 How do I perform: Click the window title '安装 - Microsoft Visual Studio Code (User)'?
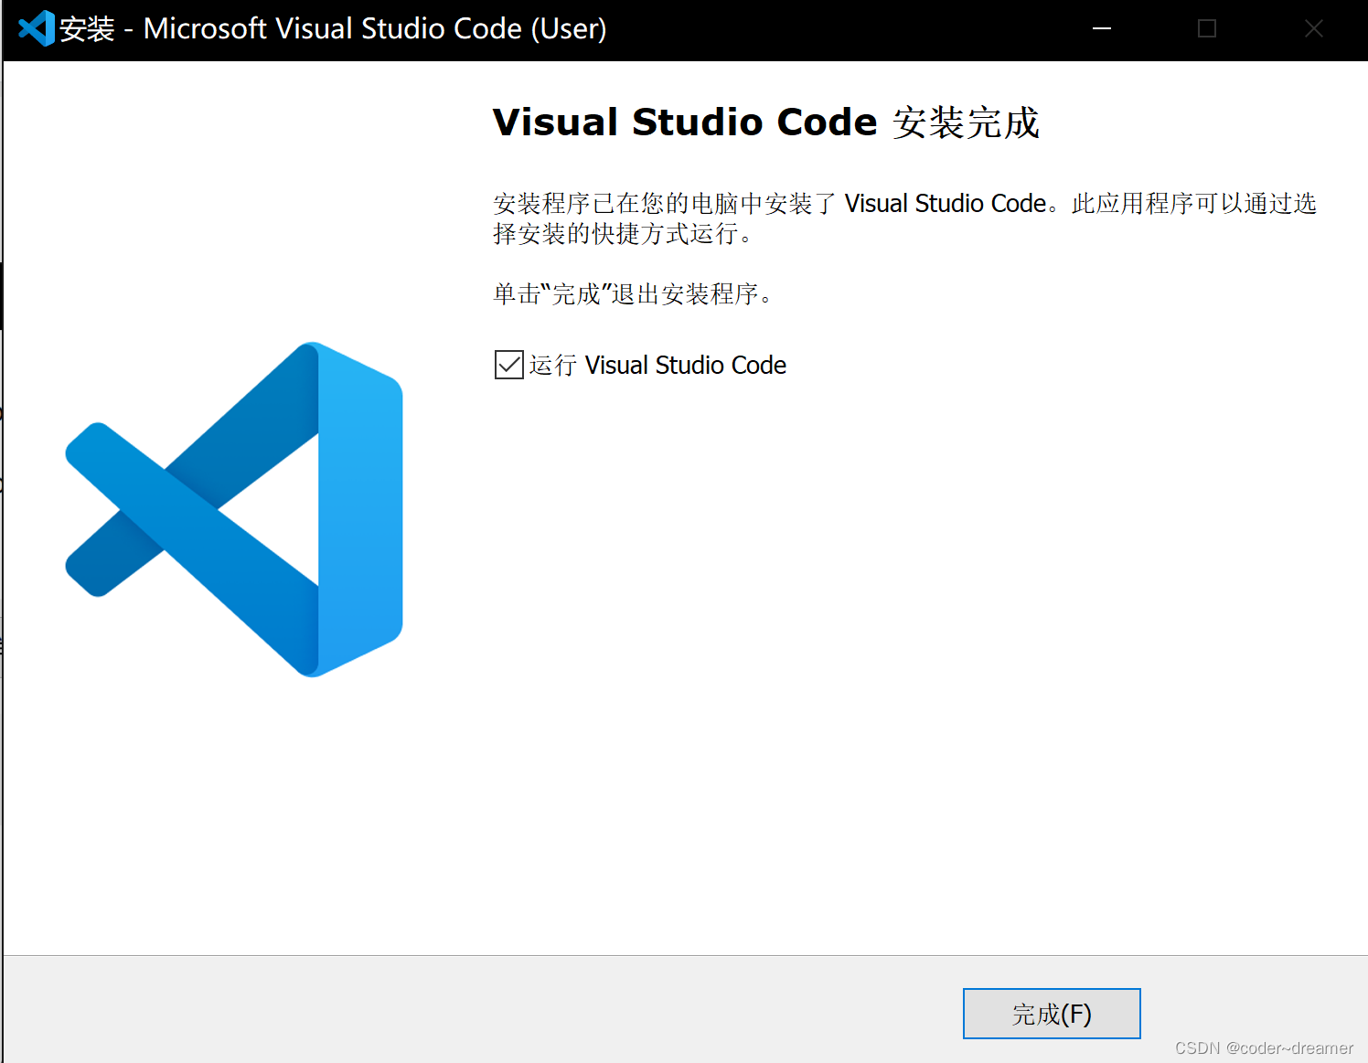[x=333, y=28]
